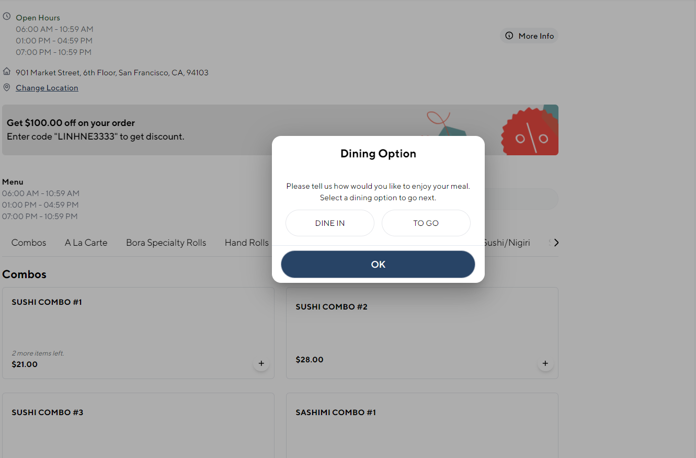Image resolution: width=696 pixels, height=458 pixels.
Task: Select the TO GO dining option
Action: coord(426,223)
